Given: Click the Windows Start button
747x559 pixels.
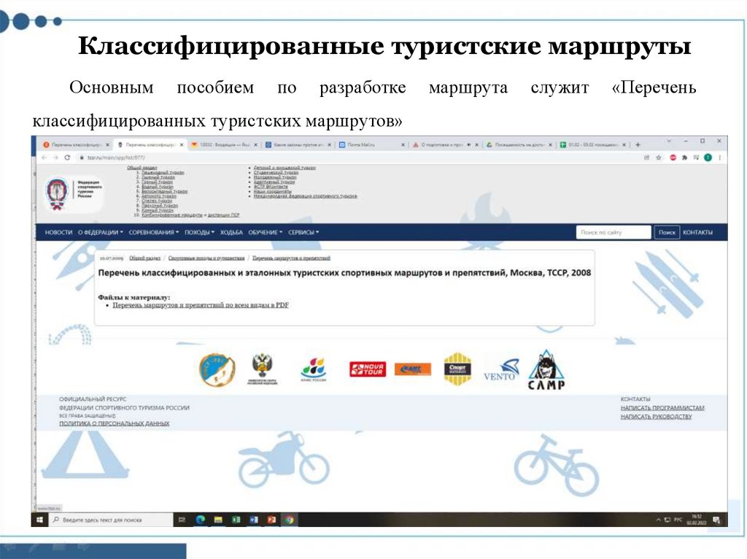Looking at the screenshot, I should (x=38, y=520).
